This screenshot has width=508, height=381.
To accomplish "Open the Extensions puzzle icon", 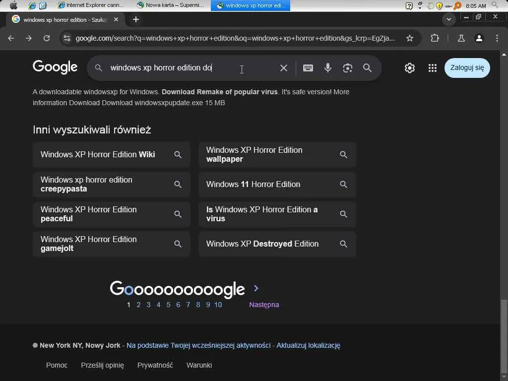I will 435,38.
